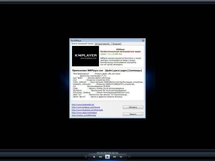Click the 'Закрыть' button
The width and height of the screenshot is (215, 161).
coord(133,114)
